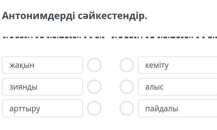The image size is (217, 130).
Task: Choose the text label зиянды
Action: click(x=23, y=87)
